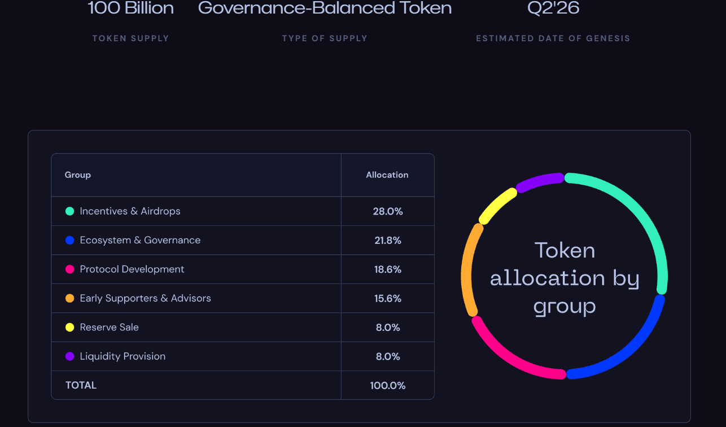Select the Incentives & Airdrops label
Screen dimensions: 726x427
point(130,211)
